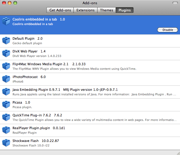180x155 pixels.
Task: Select 'Shockwave Flash 10.0.22.87' title
Action: [36, 141]
